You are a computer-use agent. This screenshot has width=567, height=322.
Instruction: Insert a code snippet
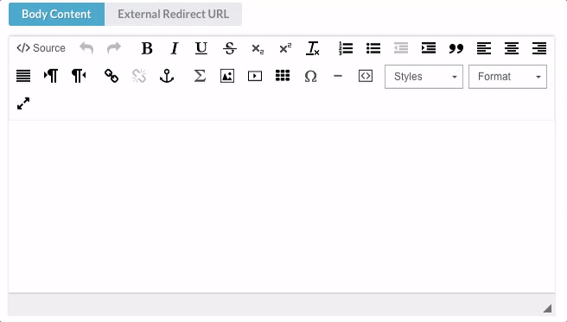pos(366,76)
